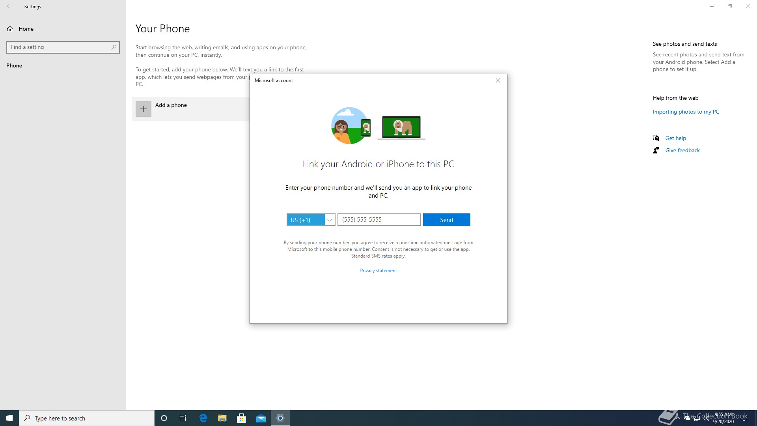Click the phone number input field
Screen dimensions: 757x426
[x=379, y=220]
